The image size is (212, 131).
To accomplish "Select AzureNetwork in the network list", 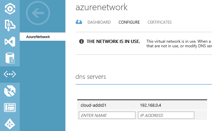I will pos(43,36).
